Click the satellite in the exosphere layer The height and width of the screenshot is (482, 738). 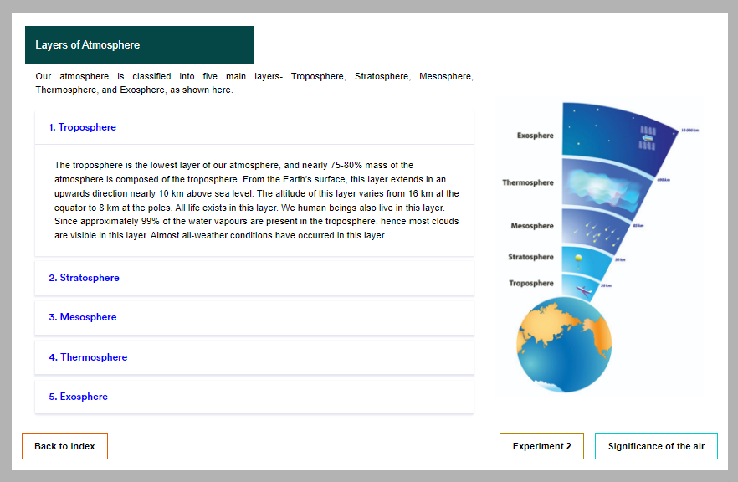click(648, 138)
